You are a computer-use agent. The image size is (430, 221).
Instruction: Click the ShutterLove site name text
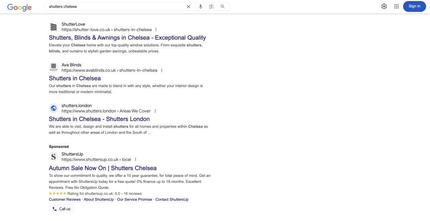73,24
